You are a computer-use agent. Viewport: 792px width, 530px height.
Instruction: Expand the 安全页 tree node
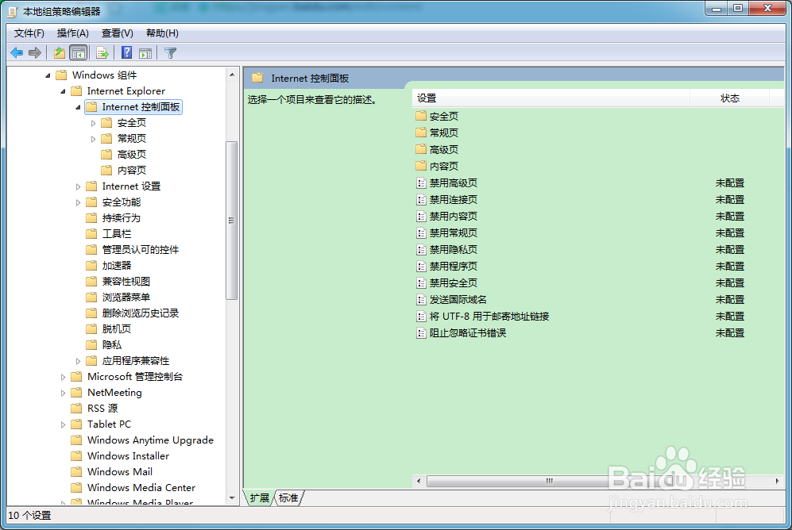(94, 123)
